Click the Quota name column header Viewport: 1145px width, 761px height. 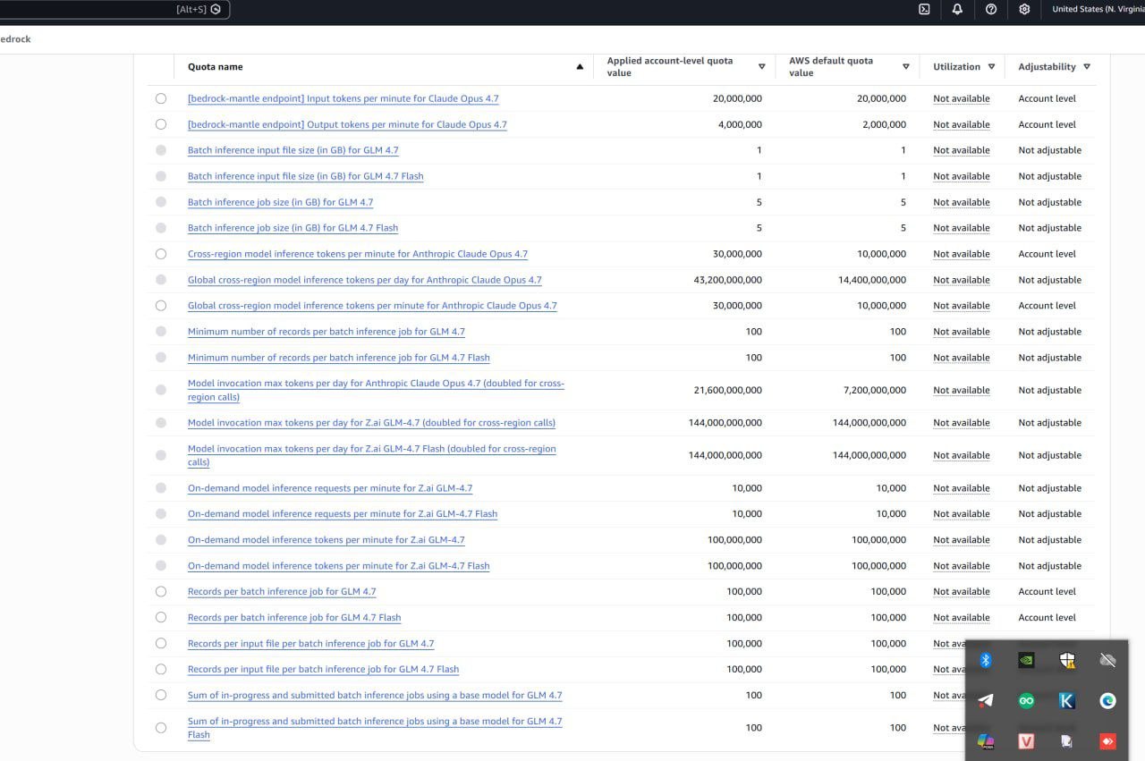(x=215, y=67)
